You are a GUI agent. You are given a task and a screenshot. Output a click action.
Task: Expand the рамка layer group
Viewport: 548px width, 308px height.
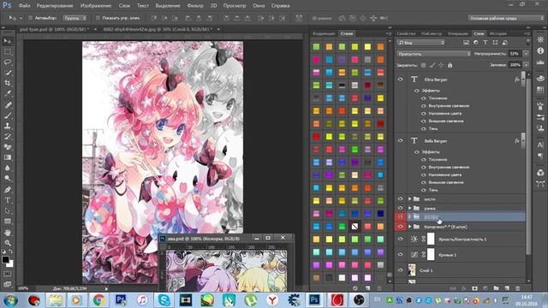click(x=410, y=208)
